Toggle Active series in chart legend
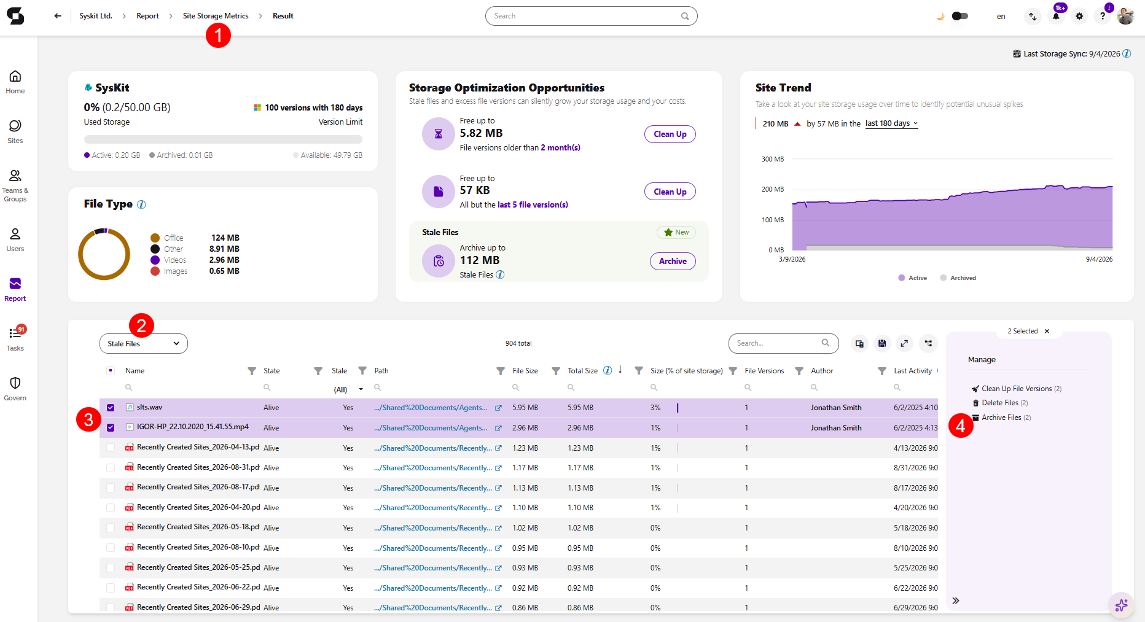1145x622 pixels. pyautogui.click(x=912, y=278)
